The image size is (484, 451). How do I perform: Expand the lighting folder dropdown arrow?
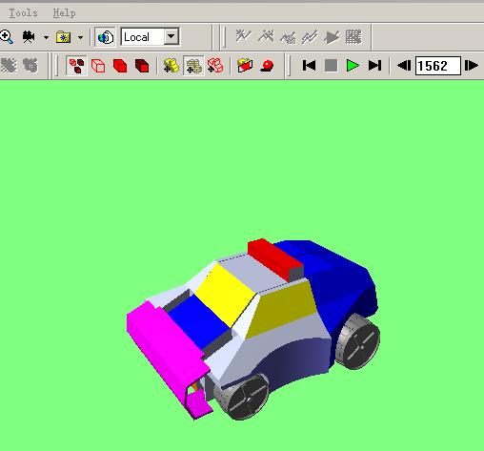[80, 37]
